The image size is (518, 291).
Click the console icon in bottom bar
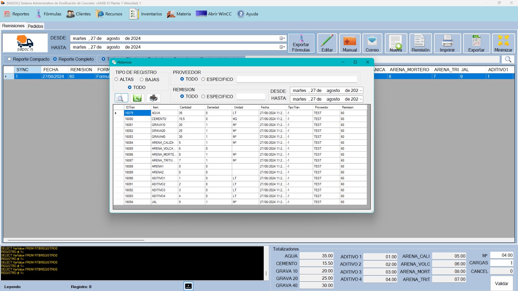pyautogui.click(x=188, y=286)
